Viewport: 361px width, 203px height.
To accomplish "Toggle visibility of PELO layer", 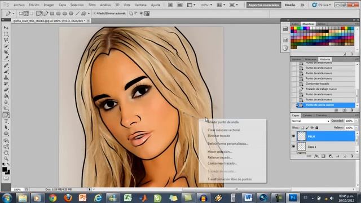I will 293,136.
